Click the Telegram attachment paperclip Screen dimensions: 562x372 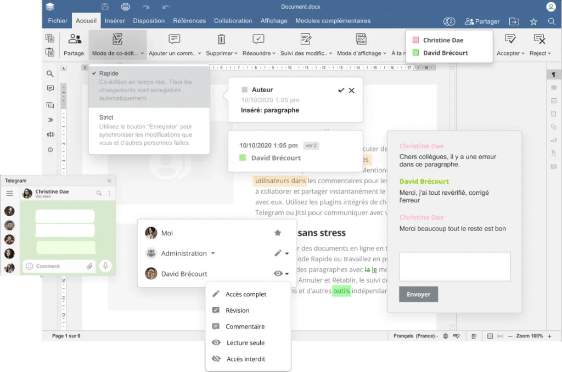[x=89, y=266]
